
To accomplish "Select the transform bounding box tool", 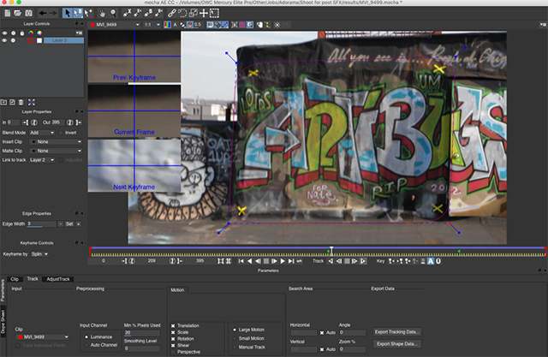I will pos(214,14).
